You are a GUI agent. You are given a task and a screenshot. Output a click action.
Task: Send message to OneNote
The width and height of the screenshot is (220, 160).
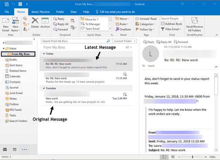coord(123,29)
